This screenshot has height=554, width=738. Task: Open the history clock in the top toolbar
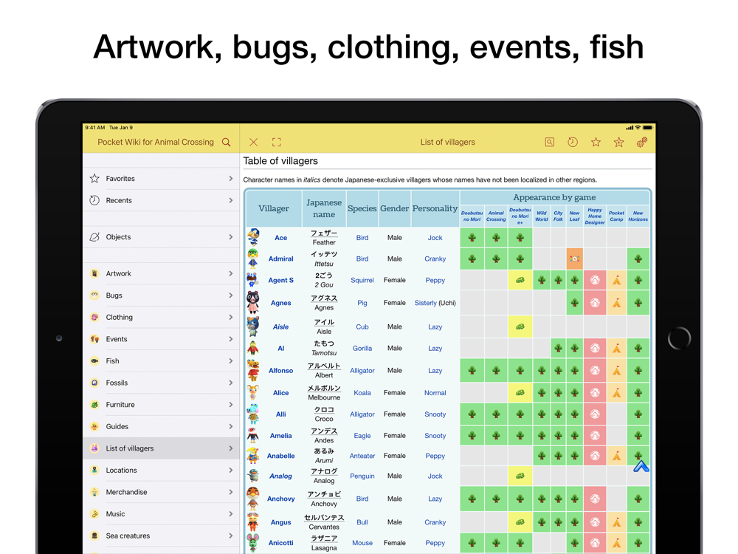tap(573, 143)
